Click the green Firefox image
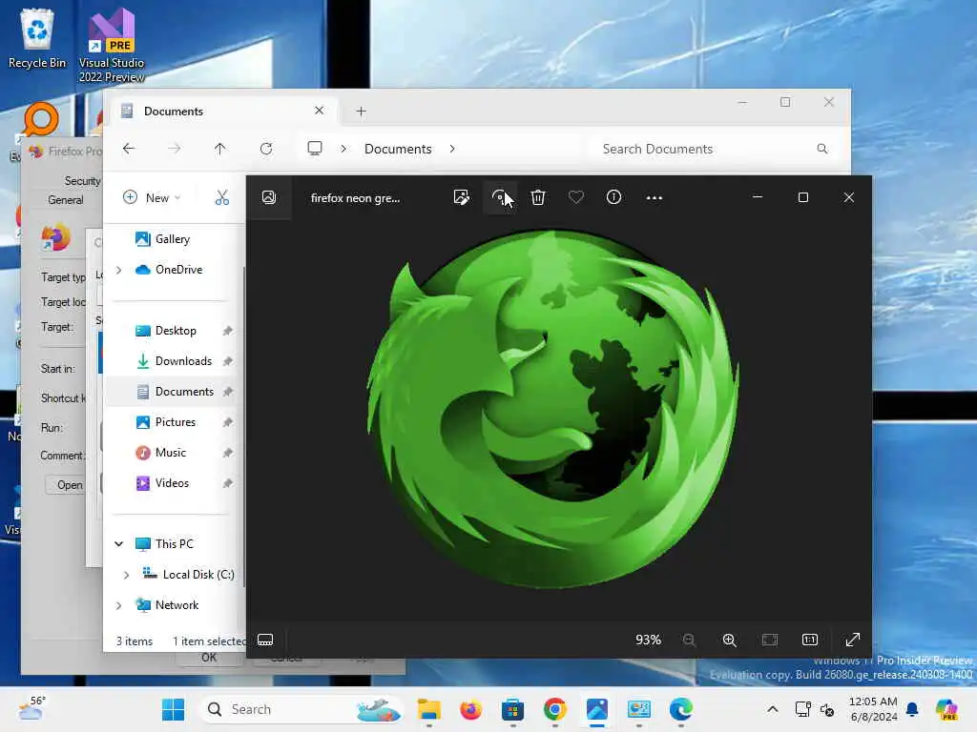The height and width of the screenshot is (732, 977). [x=553, y=410]
